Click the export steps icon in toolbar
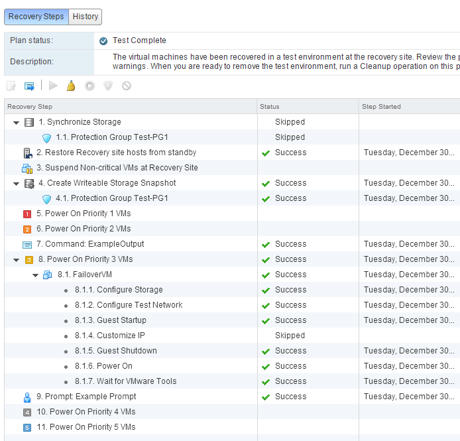This screenshot has height=441, width=460. (x=29, y=86)
